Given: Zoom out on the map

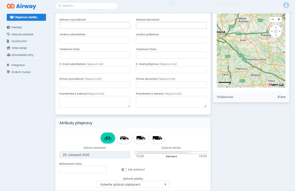Looking at the screenshot, I should click(x=273, y=19).
